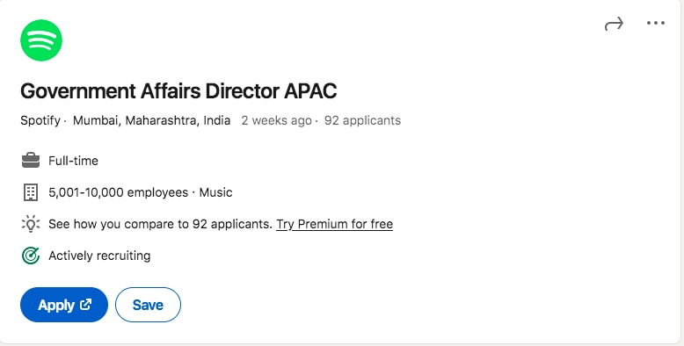This screenshot has height=346, width=684.
Task: Open the three-dot more options menu
Action: coord(656,23)
